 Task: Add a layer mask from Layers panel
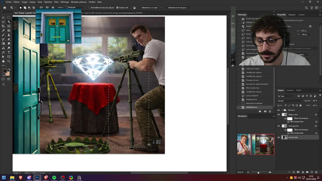point(298,172)
